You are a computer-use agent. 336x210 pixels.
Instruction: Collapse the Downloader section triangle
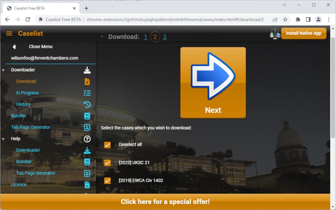tap(3, 70)
